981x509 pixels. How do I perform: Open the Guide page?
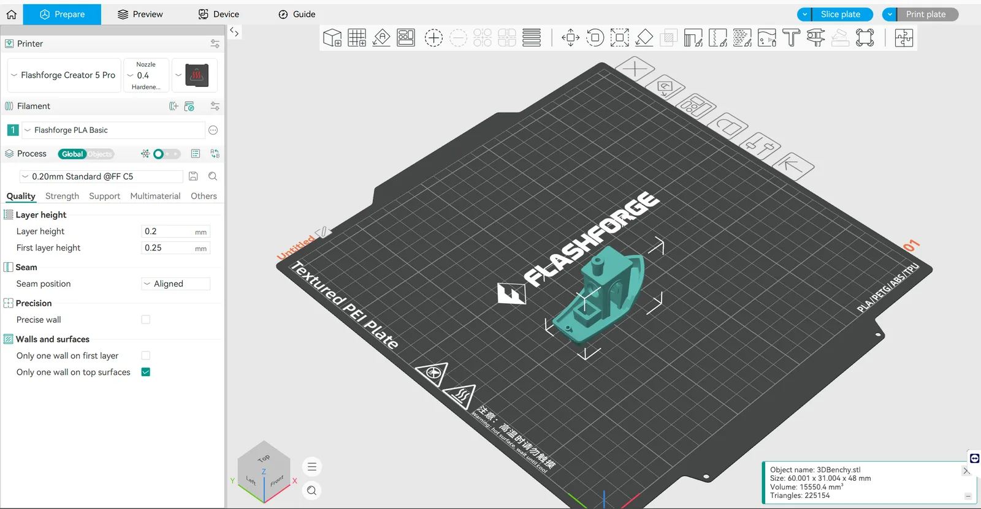(297, 14)
